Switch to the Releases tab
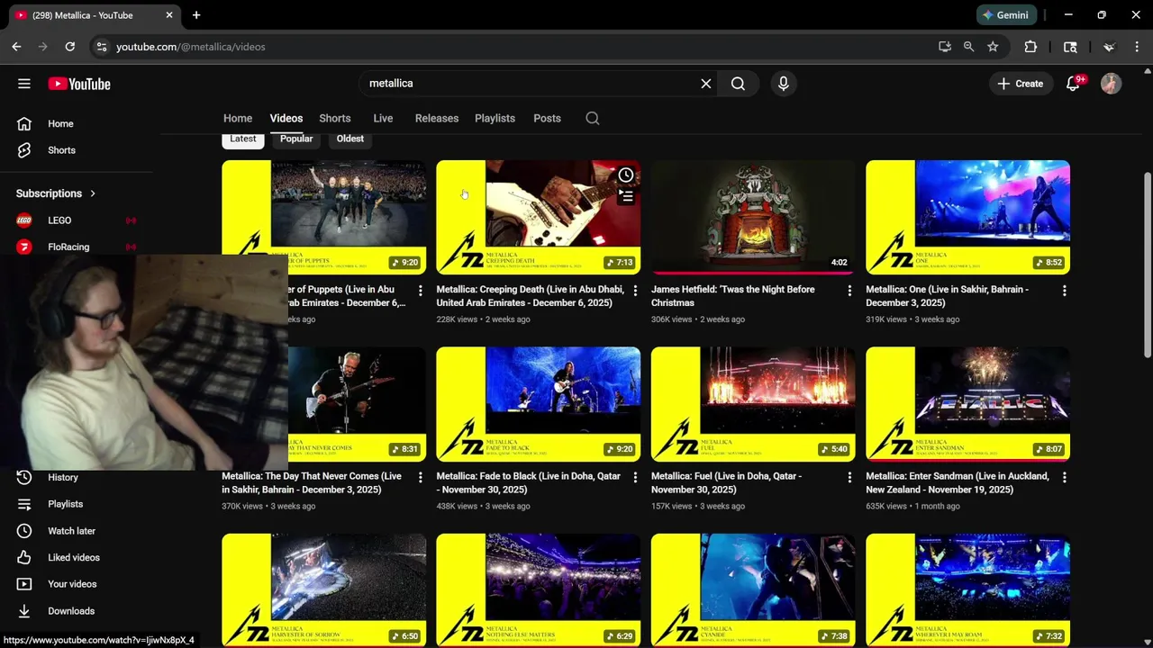The width and height of the screenshot is (1153, 648). click(437, 119)
